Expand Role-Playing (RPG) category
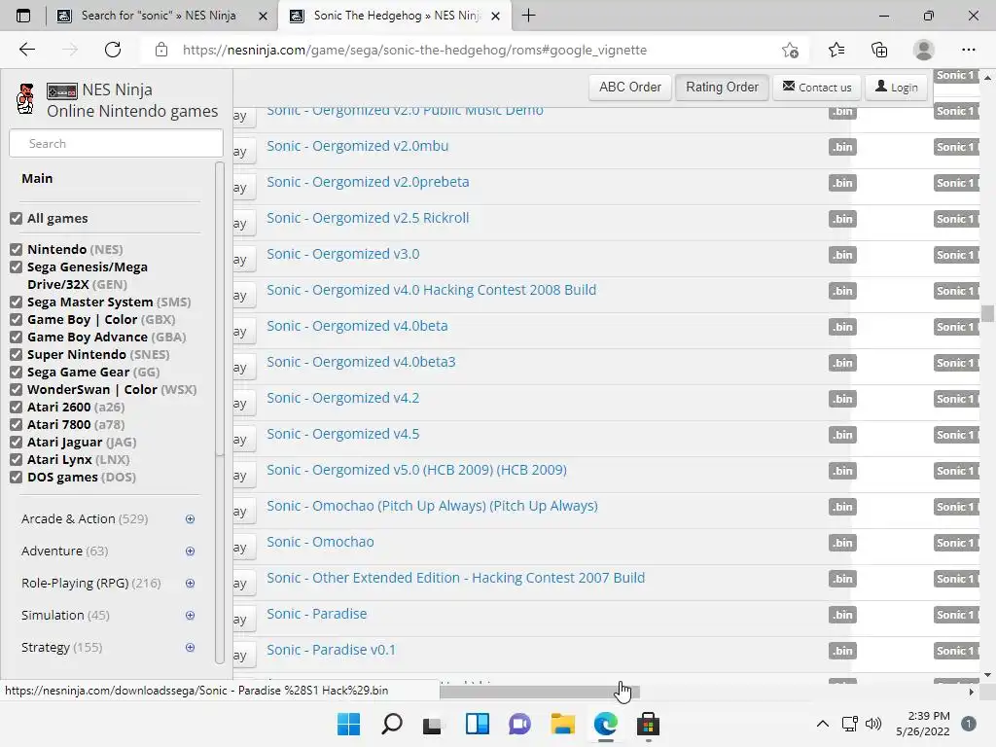This screenshot has height=747, width=996. (190, 584)
